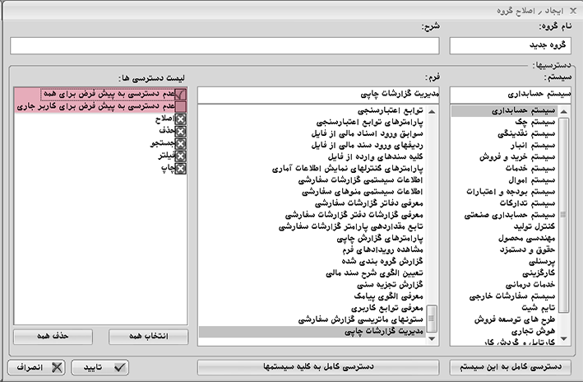This screenshot has width=583, height=382.
Task: Toggle the X icon beside اصلاح permission
Action: 181,119
